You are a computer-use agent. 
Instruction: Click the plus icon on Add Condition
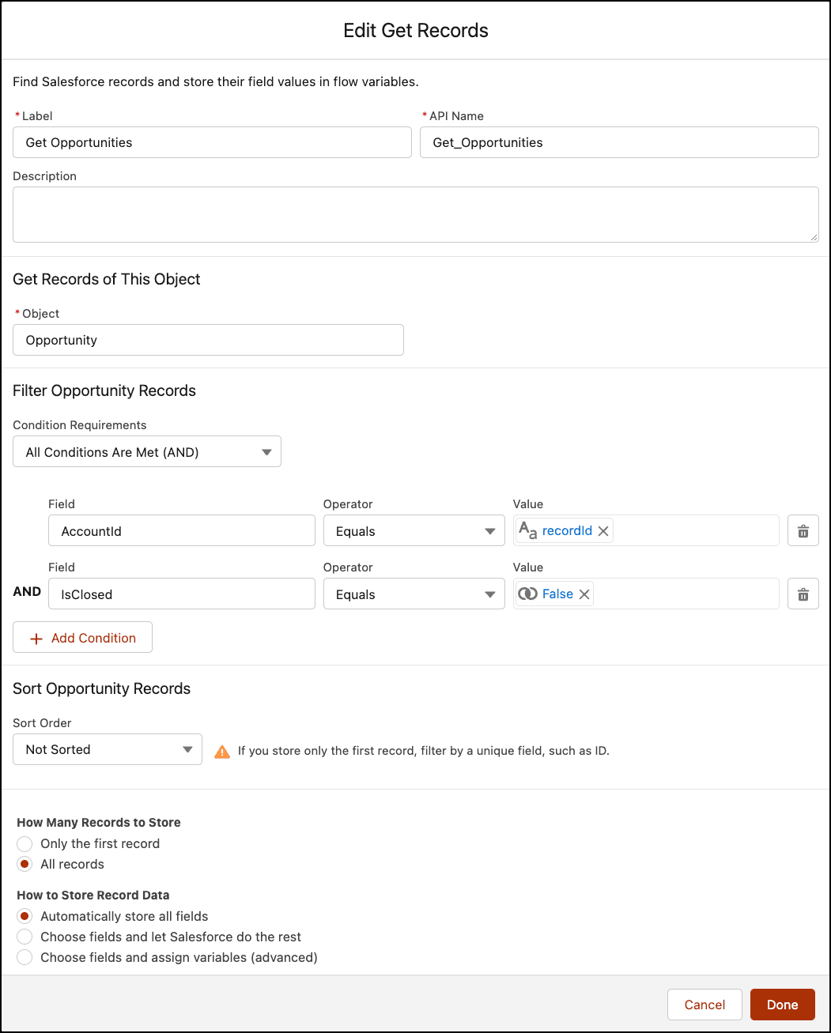pyautogui.click(x=36, y=638)
